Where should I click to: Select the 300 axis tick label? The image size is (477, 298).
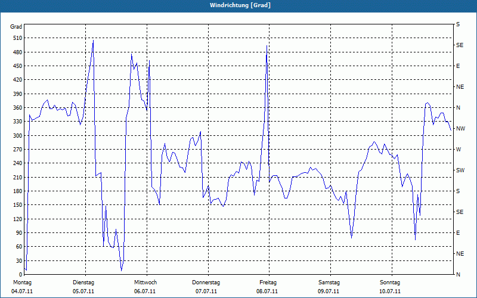(x=18, y=136)
